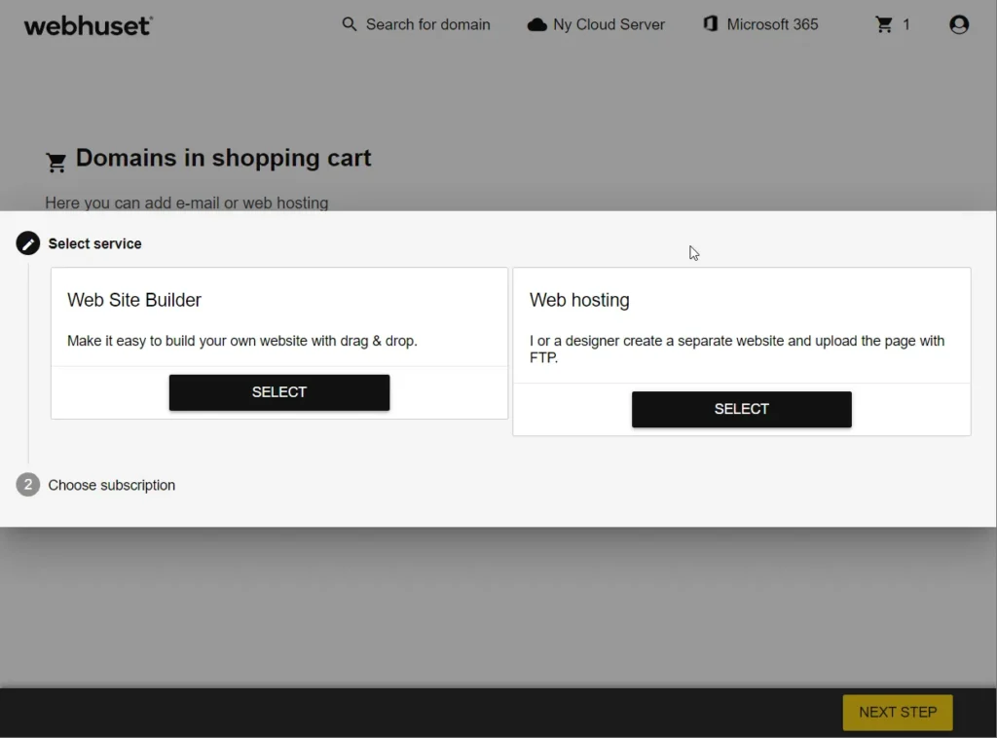Expand the Choose subscription step
The width and height of the screenshot is (997, 738).
pos(112,485)
